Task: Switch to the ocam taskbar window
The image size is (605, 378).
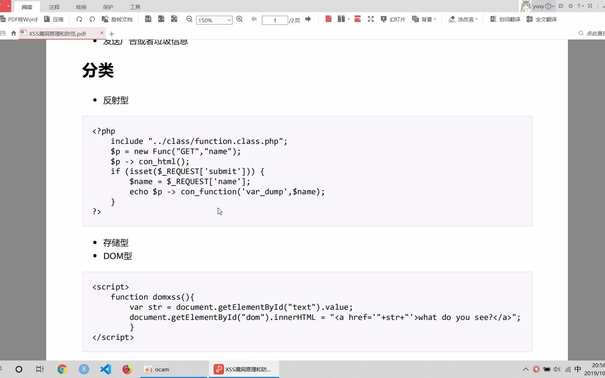Action: 174,369
